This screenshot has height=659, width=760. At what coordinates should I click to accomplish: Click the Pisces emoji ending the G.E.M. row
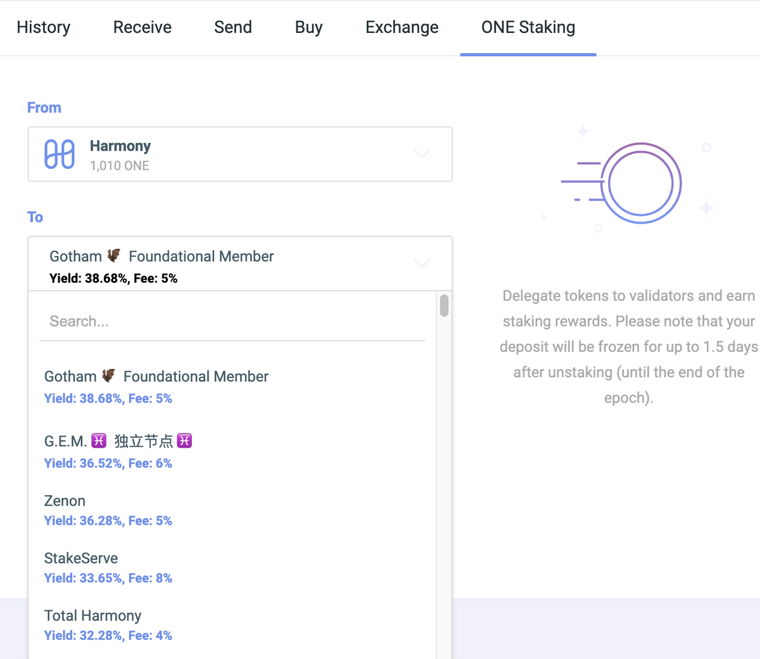tap(184, 441)
